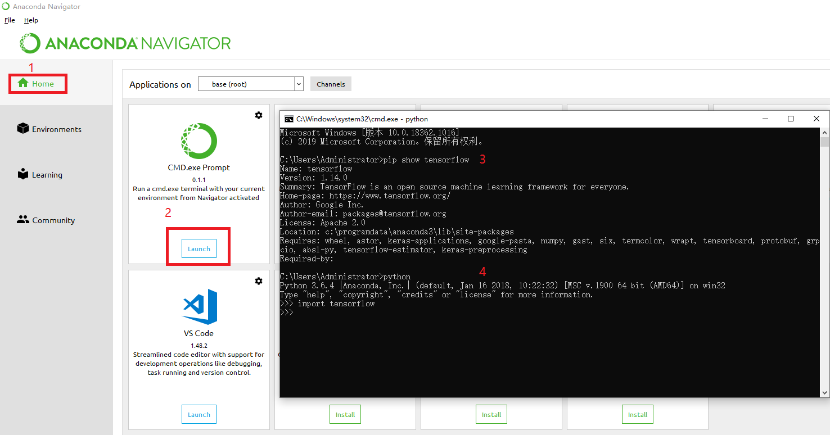Click the dropdown arrow next to base (root)
The width and height of the screenshot is (830, 435).
(299, 83)
